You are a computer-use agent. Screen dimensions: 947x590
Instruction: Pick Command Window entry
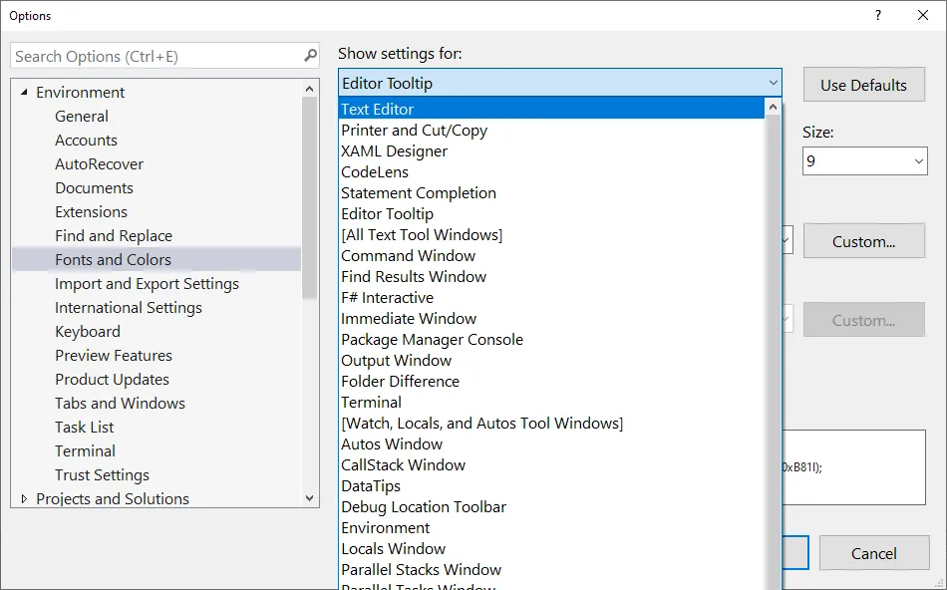551,256
